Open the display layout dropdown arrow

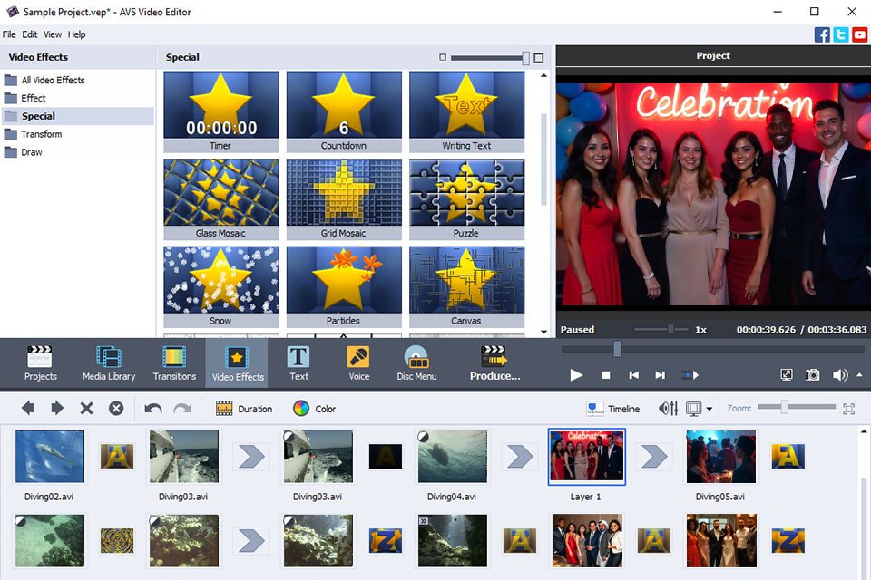709,410
